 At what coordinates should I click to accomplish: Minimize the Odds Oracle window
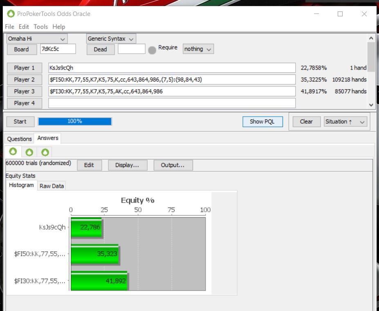(316, 14)
